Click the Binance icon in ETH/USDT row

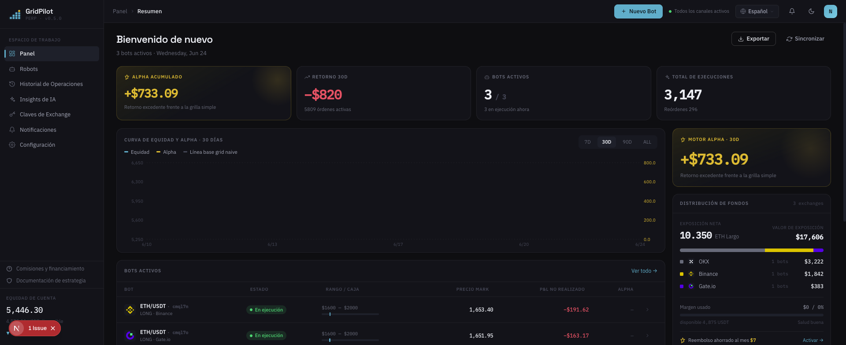[130, 310]
